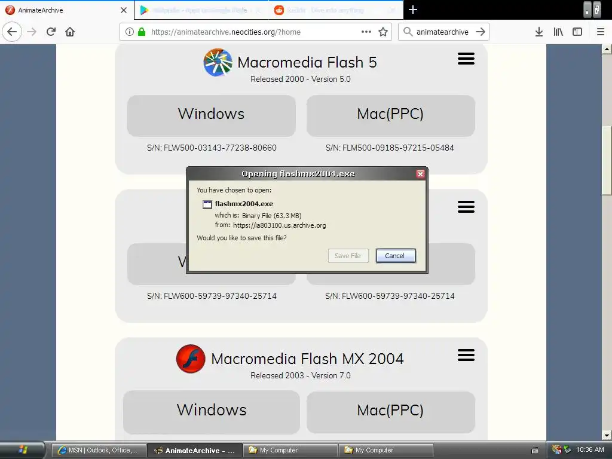Click the search magnifier icon
The image size is (612, 459).
click(x=408, y=32)
